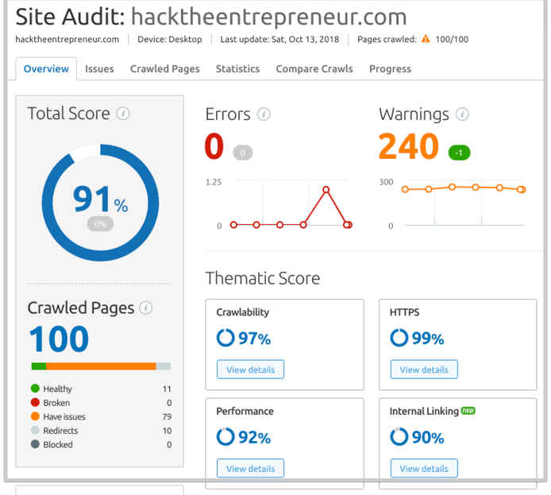Click the blue 100 crawled pages number

click(x=59, y=339)
